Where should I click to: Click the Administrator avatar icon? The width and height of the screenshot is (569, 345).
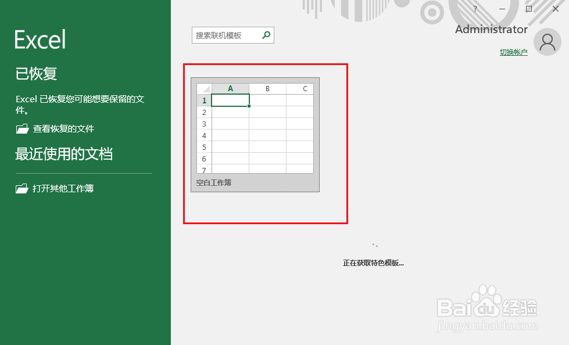(547, 41)
